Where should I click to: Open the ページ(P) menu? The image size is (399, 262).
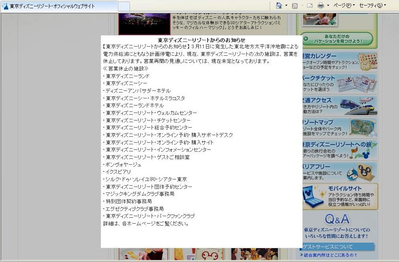(x=344, y=6)
